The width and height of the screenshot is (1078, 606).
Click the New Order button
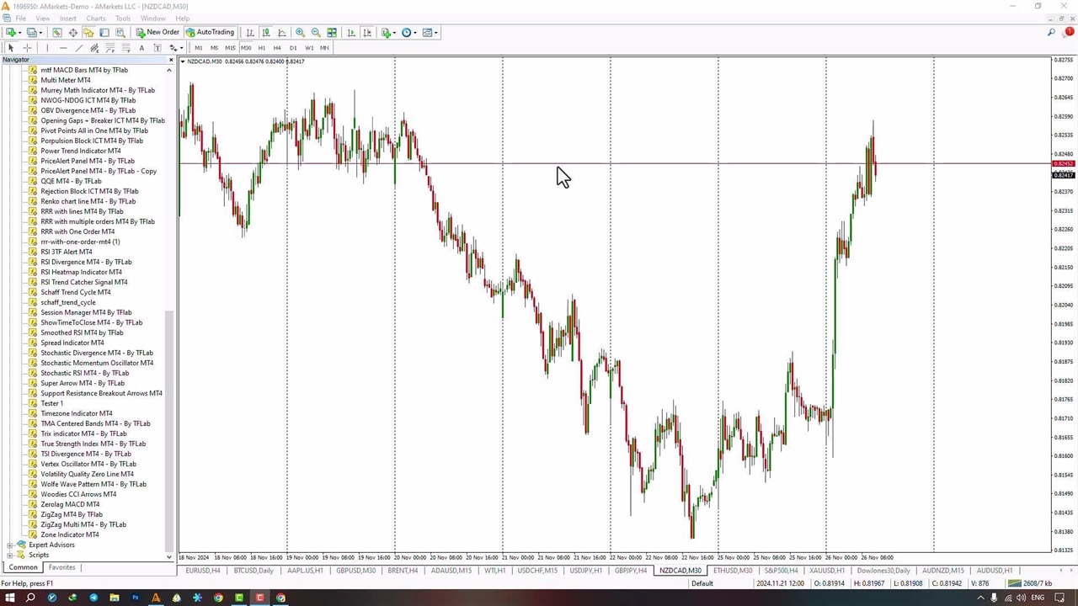click(x=157, y=33)
